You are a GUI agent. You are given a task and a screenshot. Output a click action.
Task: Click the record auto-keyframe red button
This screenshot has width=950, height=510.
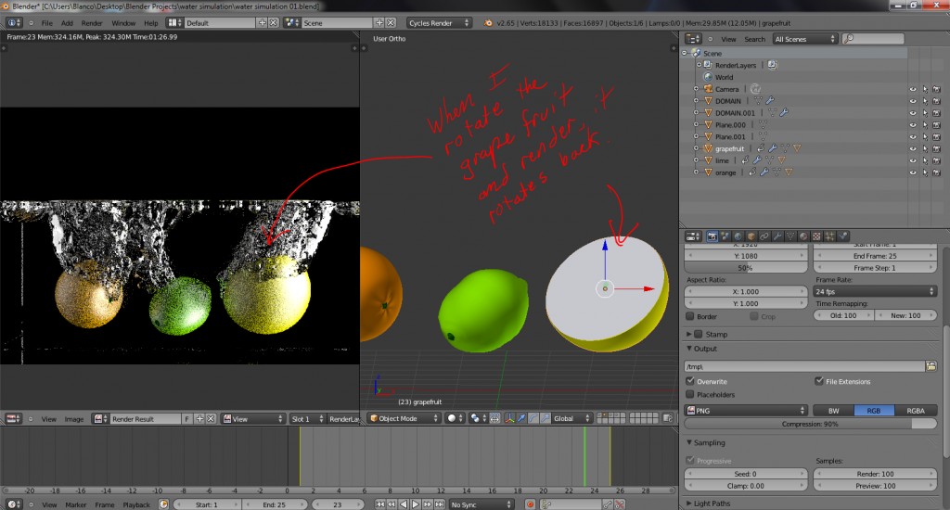click(530, 504)
